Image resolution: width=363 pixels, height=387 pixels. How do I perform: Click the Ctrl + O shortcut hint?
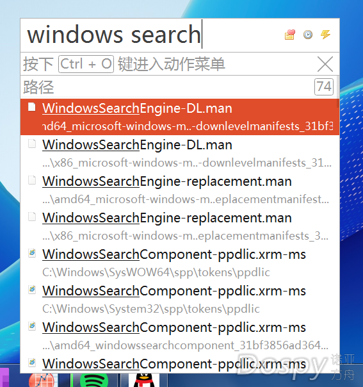pyautogui.click(x=86, y=64)
